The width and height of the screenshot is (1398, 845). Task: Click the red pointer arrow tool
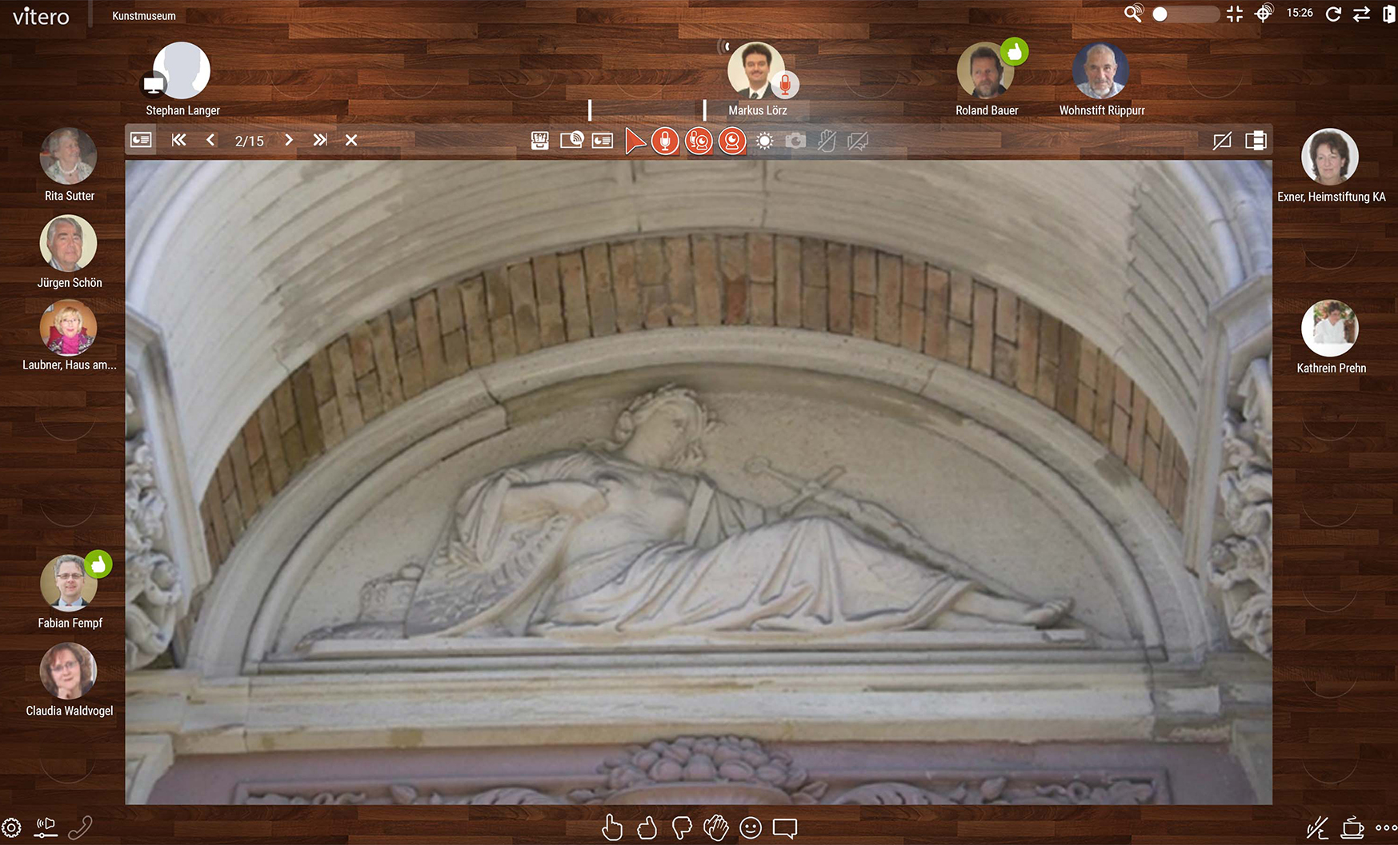(x=635, y=141)
